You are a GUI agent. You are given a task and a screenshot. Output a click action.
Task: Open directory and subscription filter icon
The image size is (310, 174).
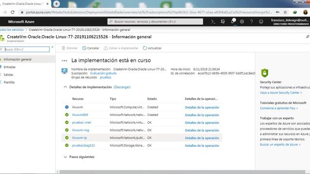point(223,21)
